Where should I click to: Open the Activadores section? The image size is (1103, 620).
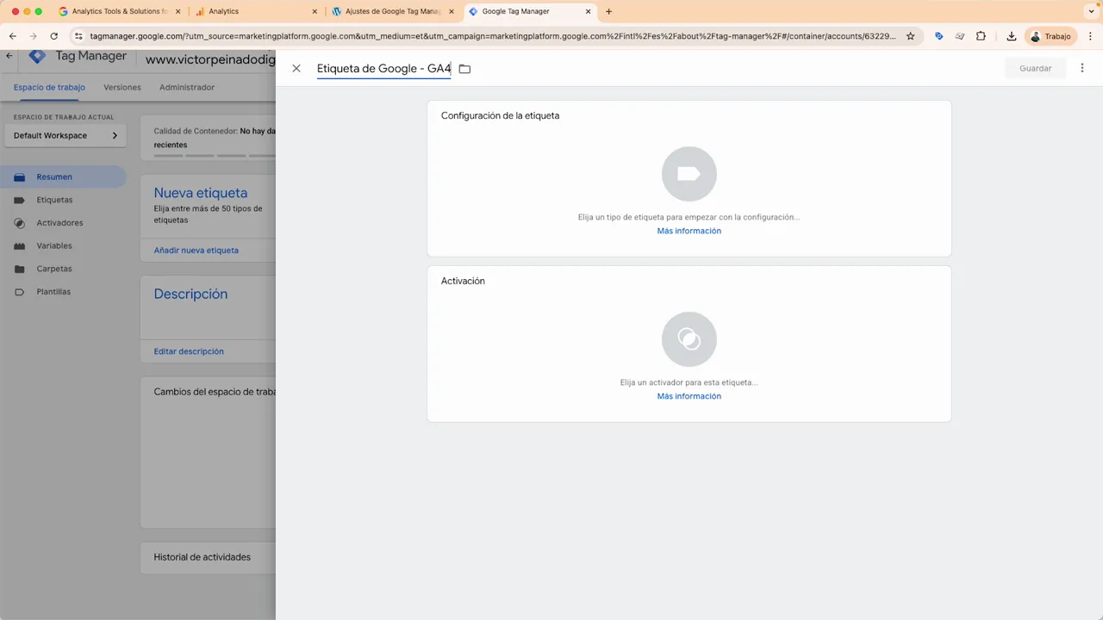[x=59, y=222]
